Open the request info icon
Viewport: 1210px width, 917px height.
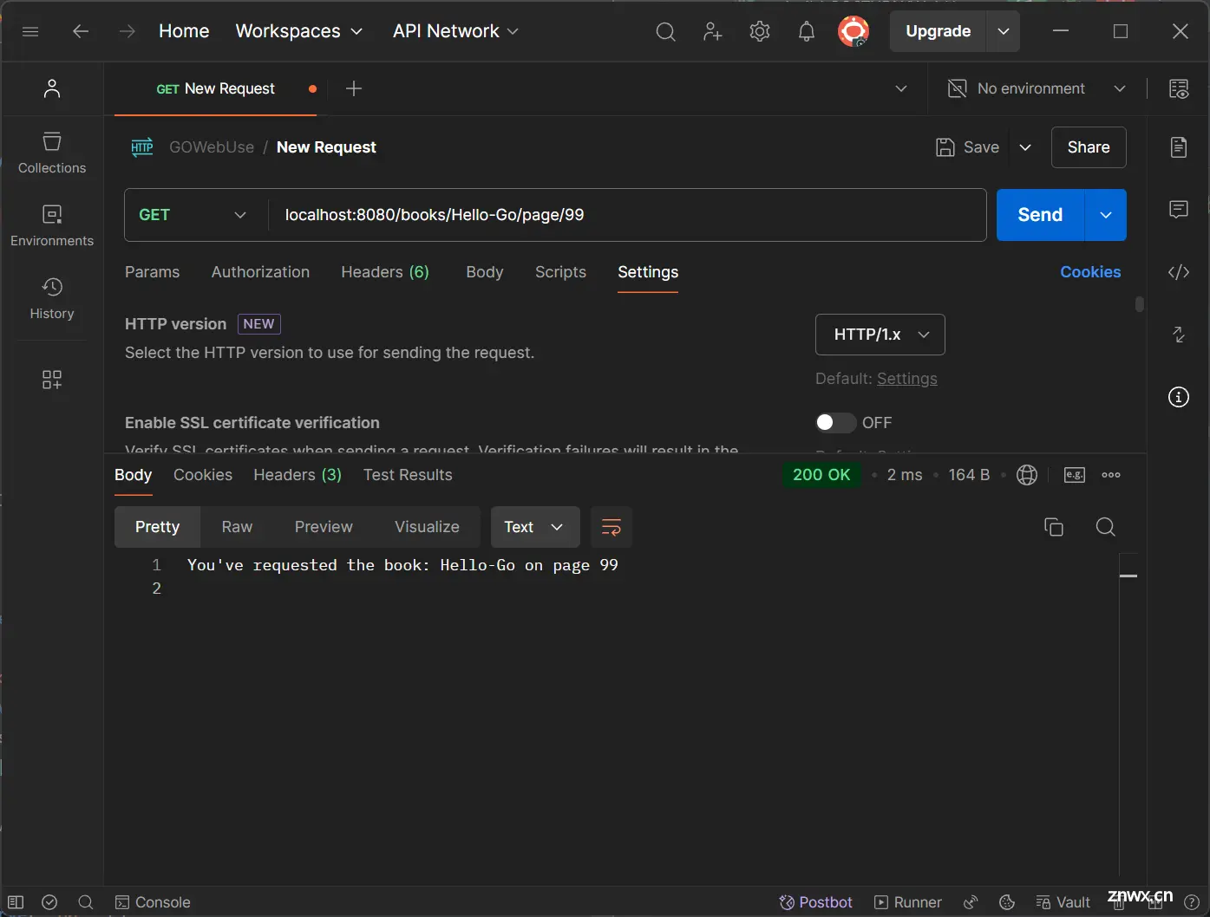point(1179,397)
